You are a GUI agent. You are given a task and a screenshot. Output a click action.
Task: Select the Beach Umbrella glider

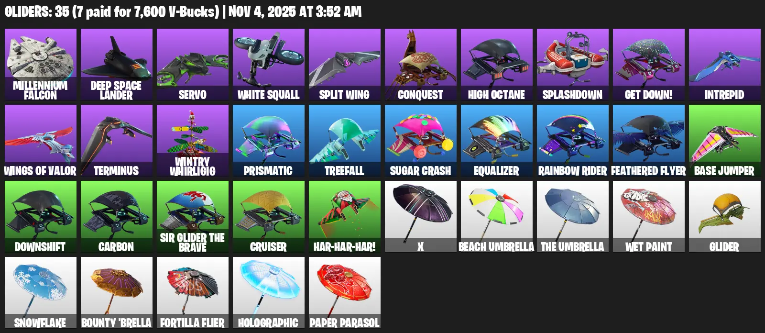coord(497,217)
